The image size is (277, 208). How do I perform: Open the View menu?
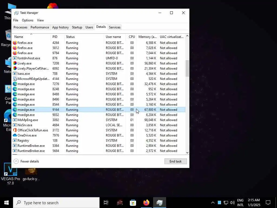pos(41,20)
